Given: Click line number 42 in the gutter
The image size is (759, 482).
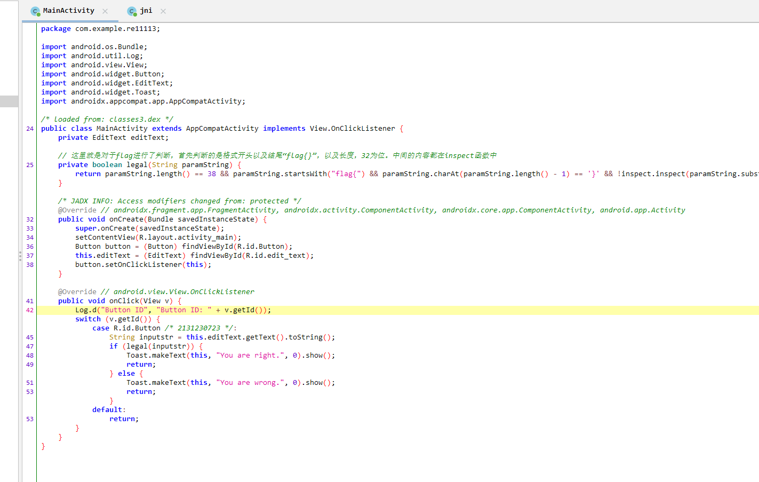Looking at the screenshot, I should (x=30, y=310).
